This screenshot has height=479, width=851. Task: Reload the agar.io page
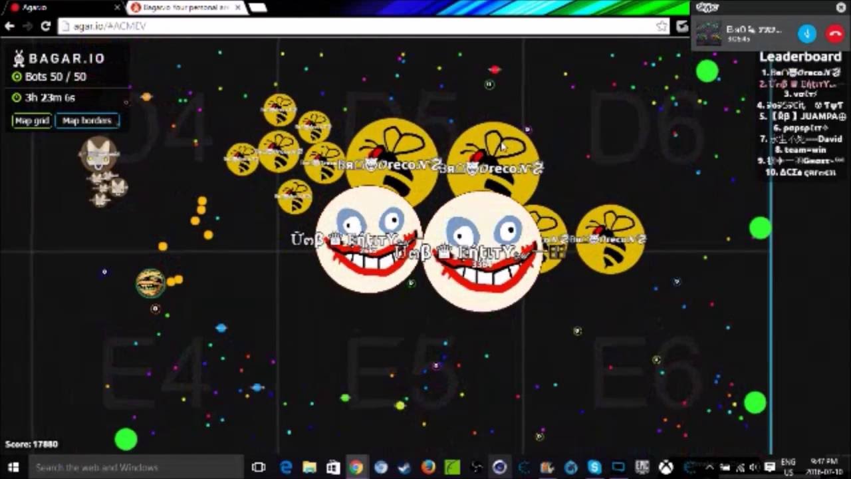(45, 26)
